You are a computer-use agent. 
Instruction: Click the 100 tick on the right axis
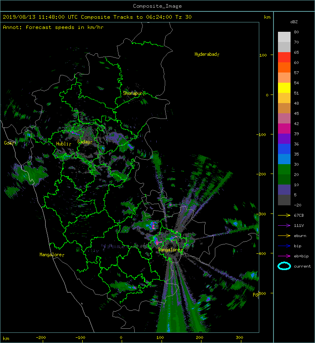[263, 55]
